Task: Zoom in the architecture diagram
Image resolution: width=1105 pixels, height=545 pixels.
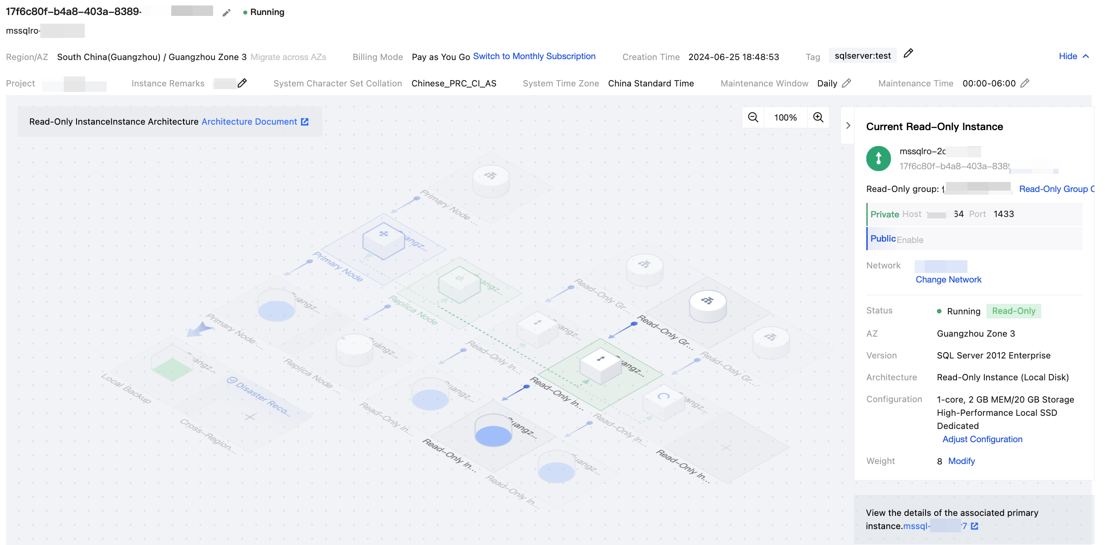Action: coord(818,117)
